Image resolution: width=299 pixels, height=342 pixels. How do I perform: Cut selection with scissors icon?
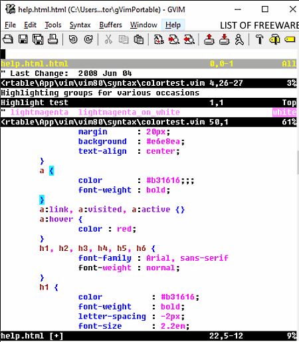(x=108, y=40)
